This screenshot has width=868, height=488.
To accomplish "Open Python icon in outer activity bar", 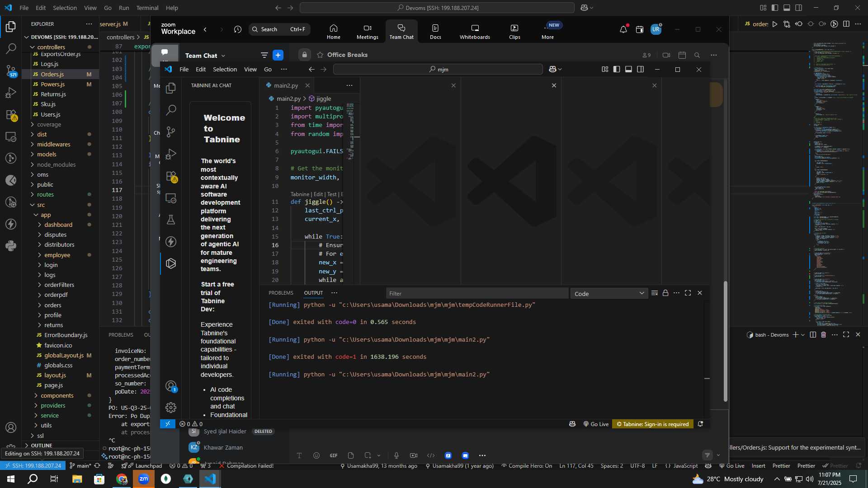I will (11, 246).
